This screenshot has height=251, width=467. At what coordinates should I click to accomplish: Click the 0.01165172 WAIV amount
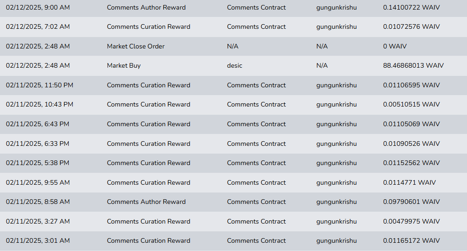click(x=411, y=240)
